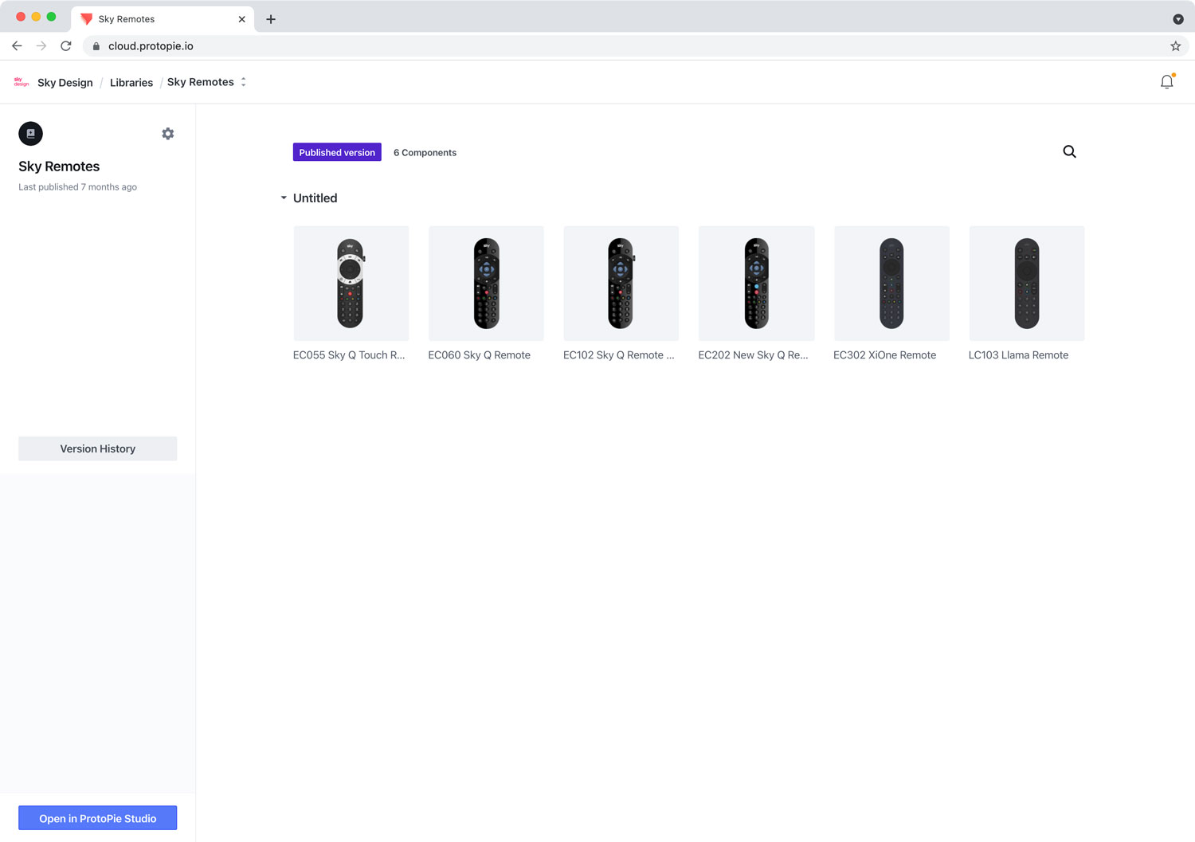
Task: Open EC102 Sky Q Remote thumbnail
Action: pos(621,284)
